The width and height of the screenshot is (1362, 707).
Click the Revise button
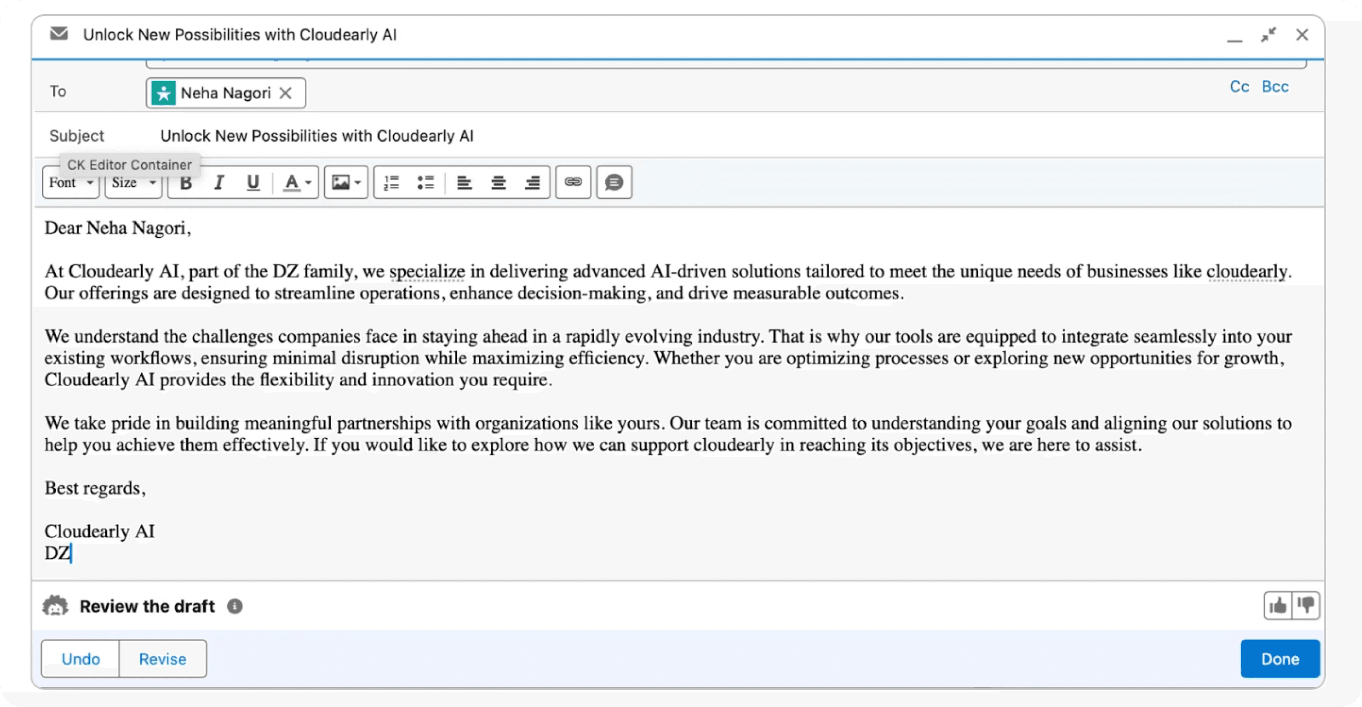tap(162, 659)
